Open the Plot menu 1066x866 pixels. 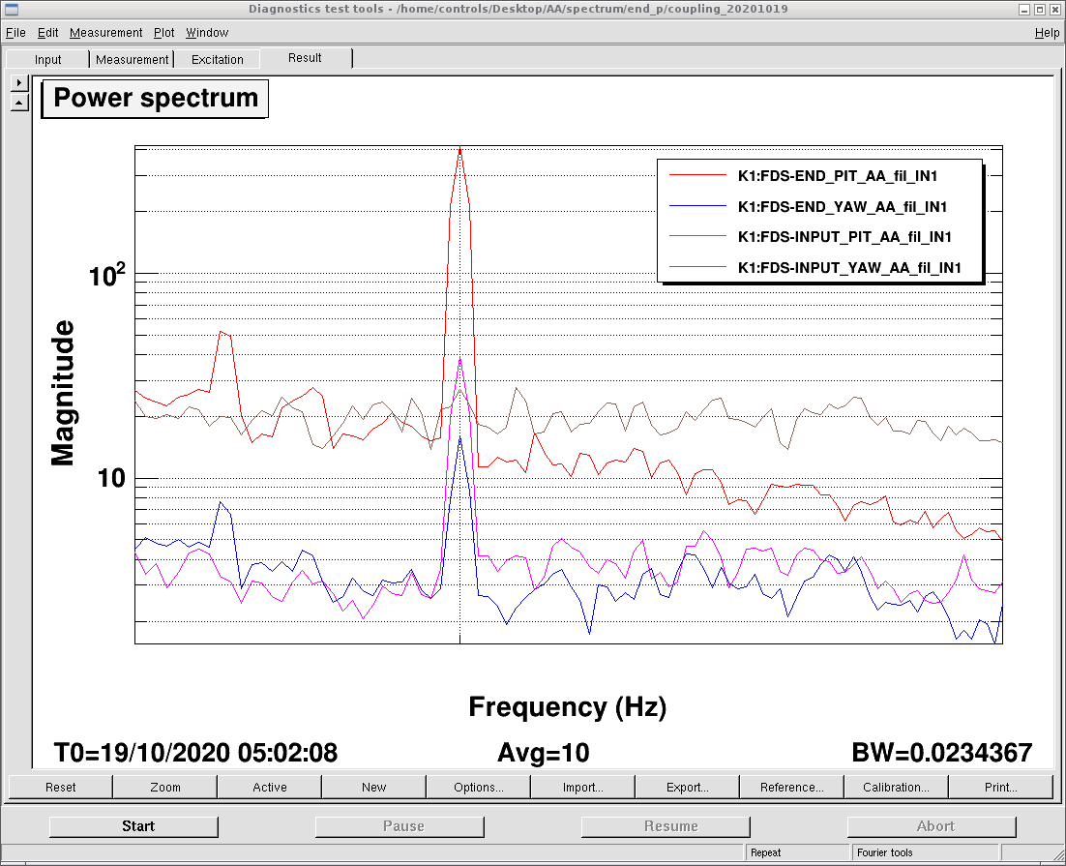pos(163,32)
